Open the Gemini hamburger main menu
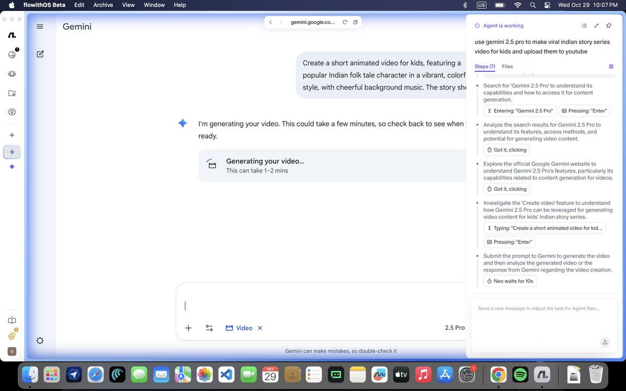The height and width of the screenshot is (391, 626). tap(40, 27)
